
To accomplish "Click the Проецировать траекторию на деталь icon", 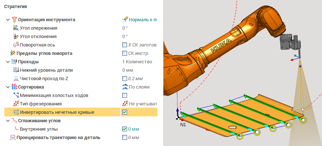I will coord(13,137).
